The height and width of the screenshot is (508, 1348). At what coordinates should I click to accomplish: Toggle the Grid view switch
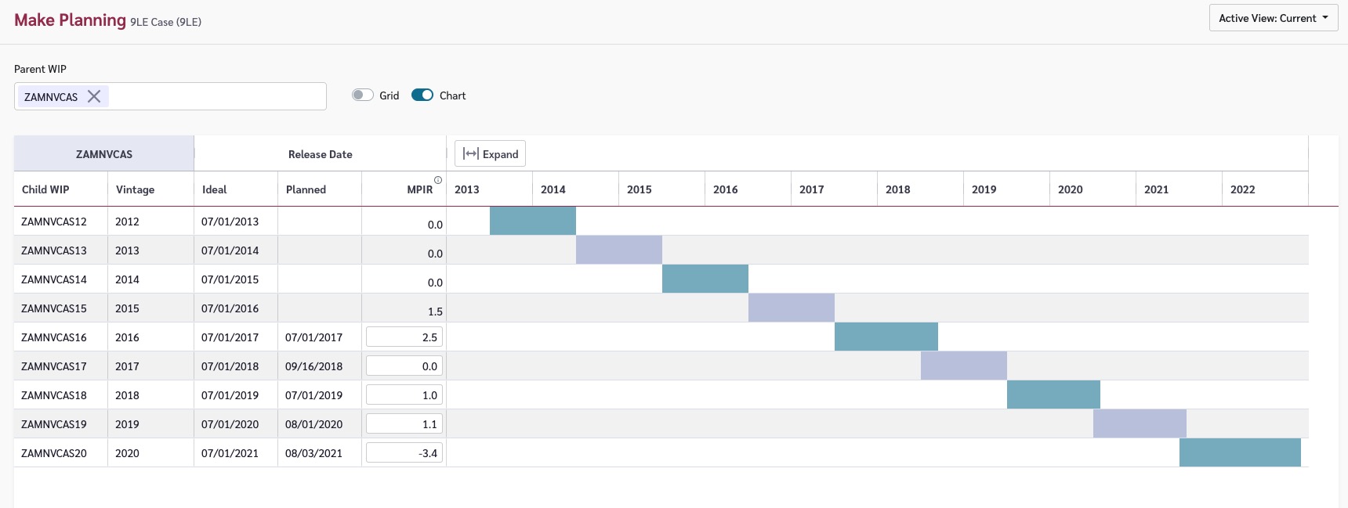point(362,95)
